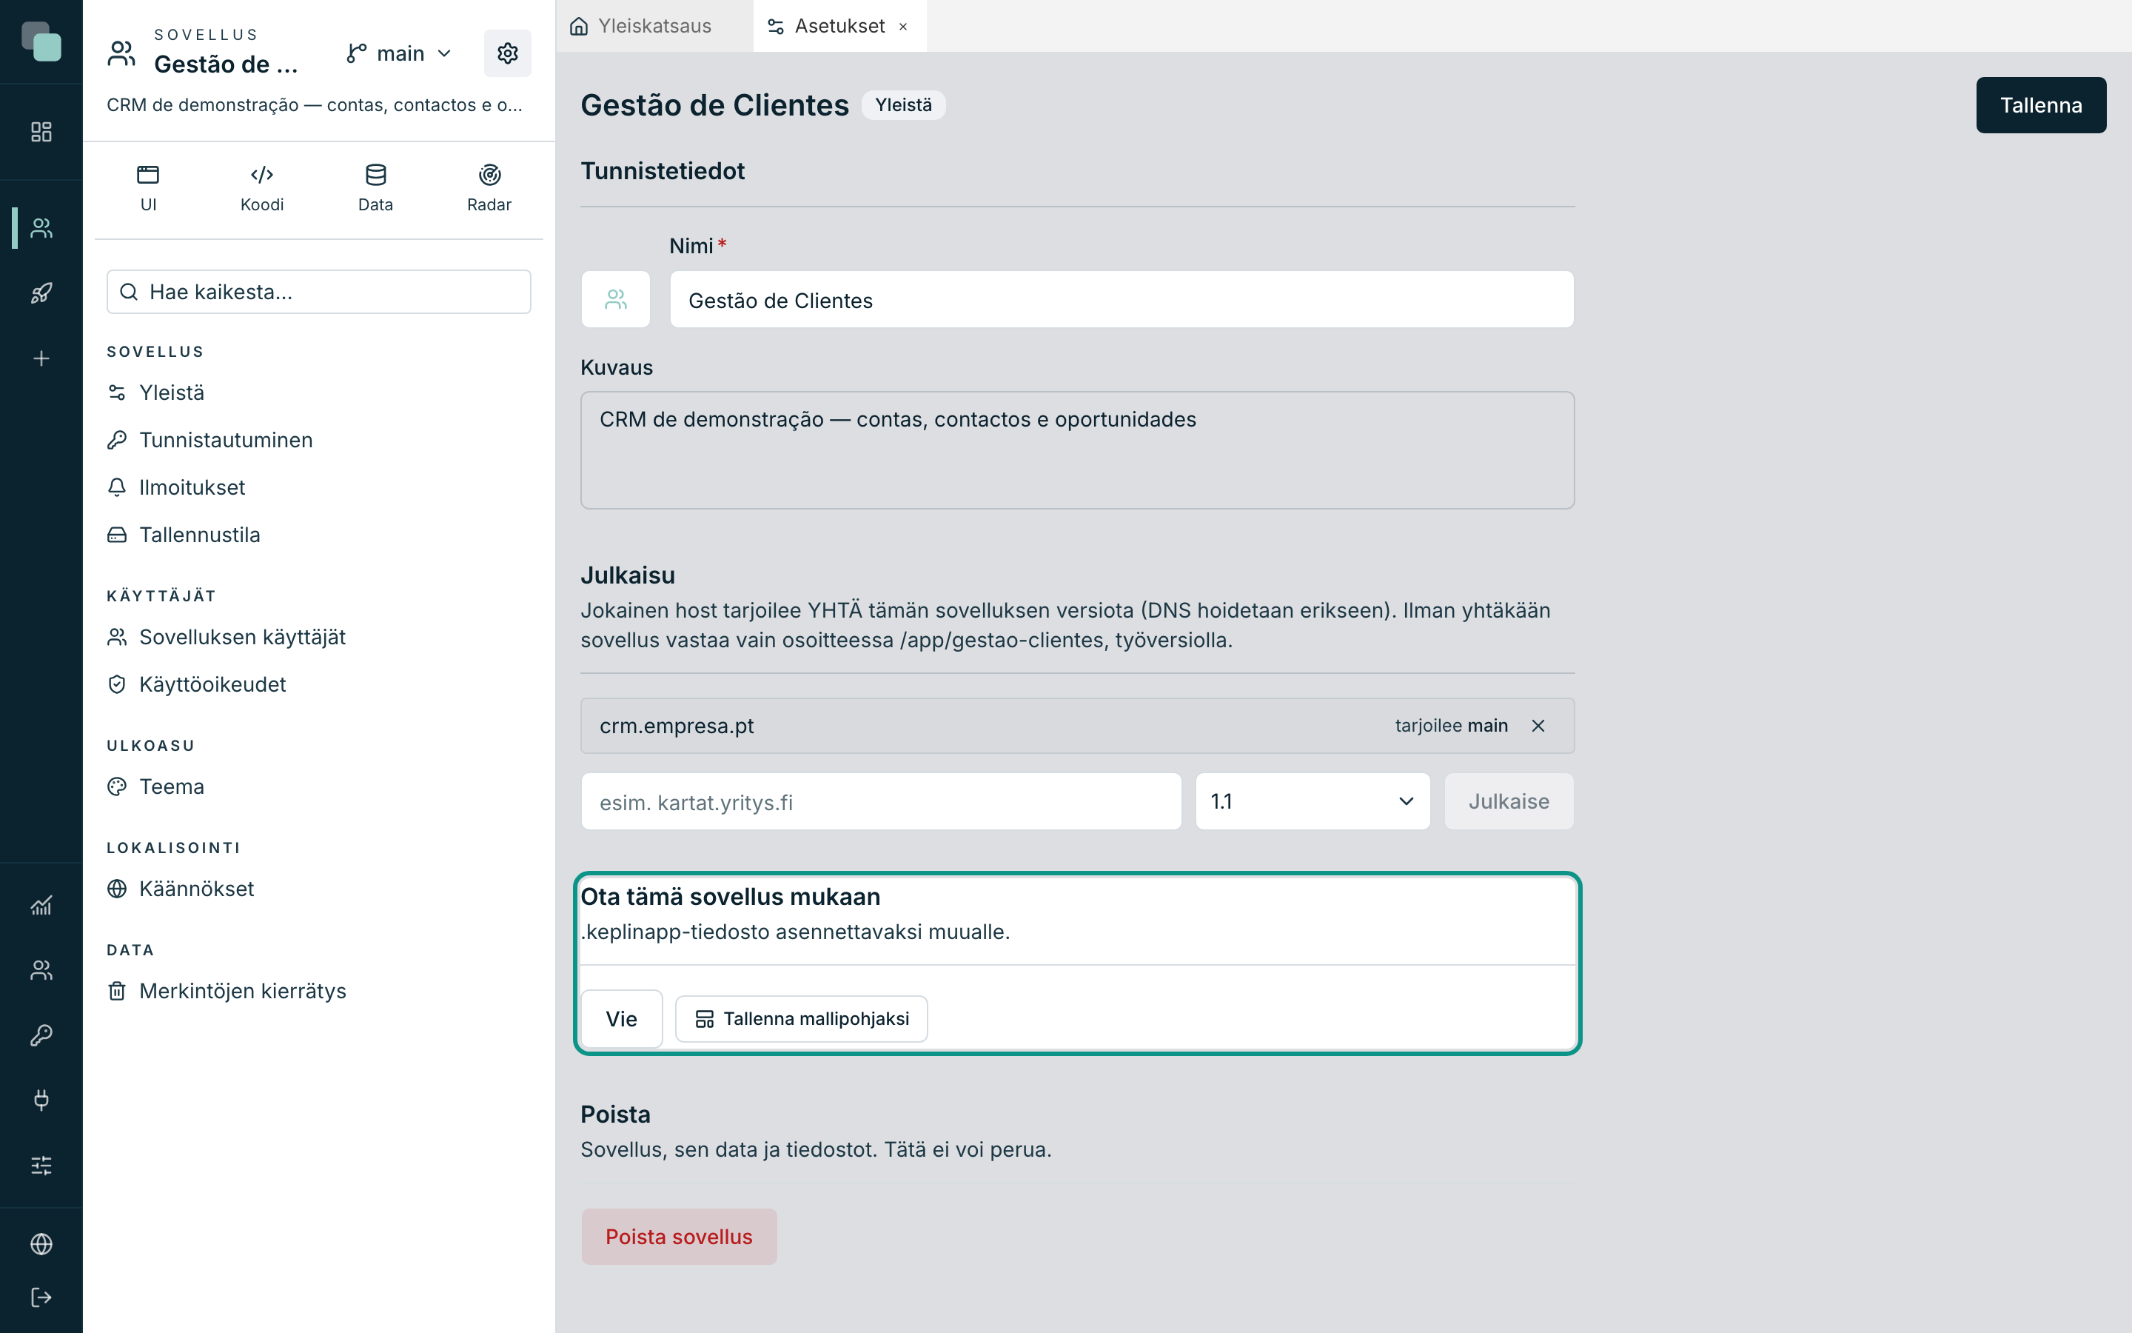Viewport: 2132px width, 1333px height.
Task: Click the globe language icon in rail
Action: click(x=41, y=1243)
